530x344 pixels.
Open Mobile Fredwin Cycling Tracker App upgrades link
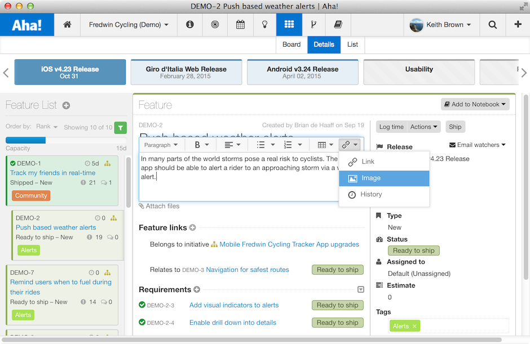coord(289,244)
